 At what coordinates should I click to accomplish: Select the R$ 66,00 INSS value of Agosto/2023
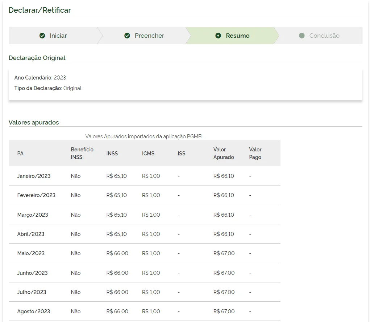[117, 311]
